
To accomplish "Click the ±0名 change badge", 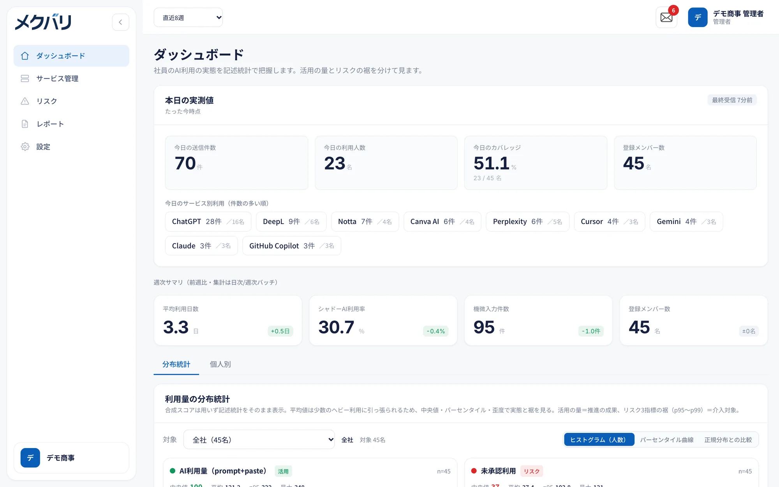I will 749,331.
